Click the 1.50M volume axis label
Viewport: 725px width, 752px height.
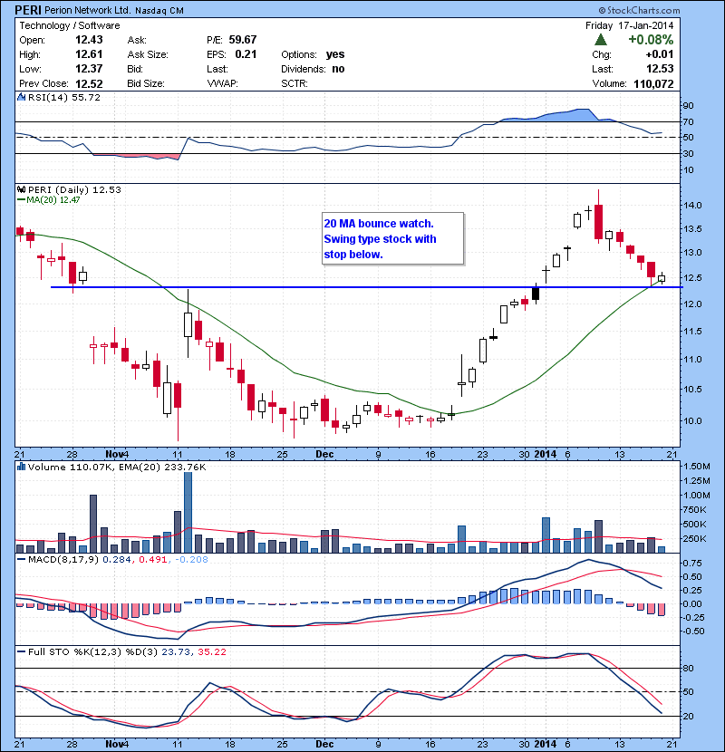click(x=697, y=467)
